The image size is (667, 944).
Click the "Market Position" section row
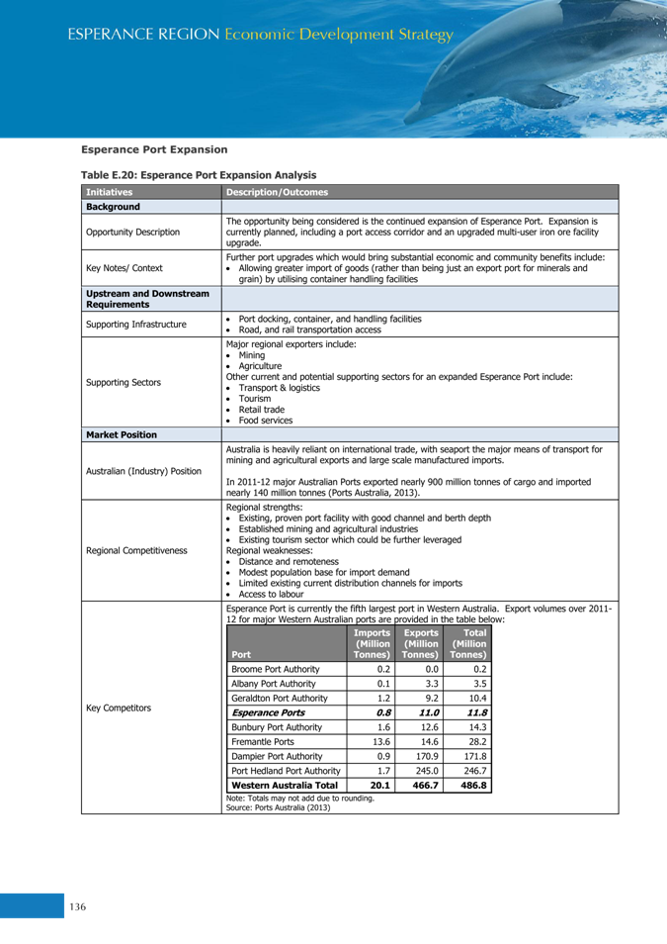tap(121, 434)
